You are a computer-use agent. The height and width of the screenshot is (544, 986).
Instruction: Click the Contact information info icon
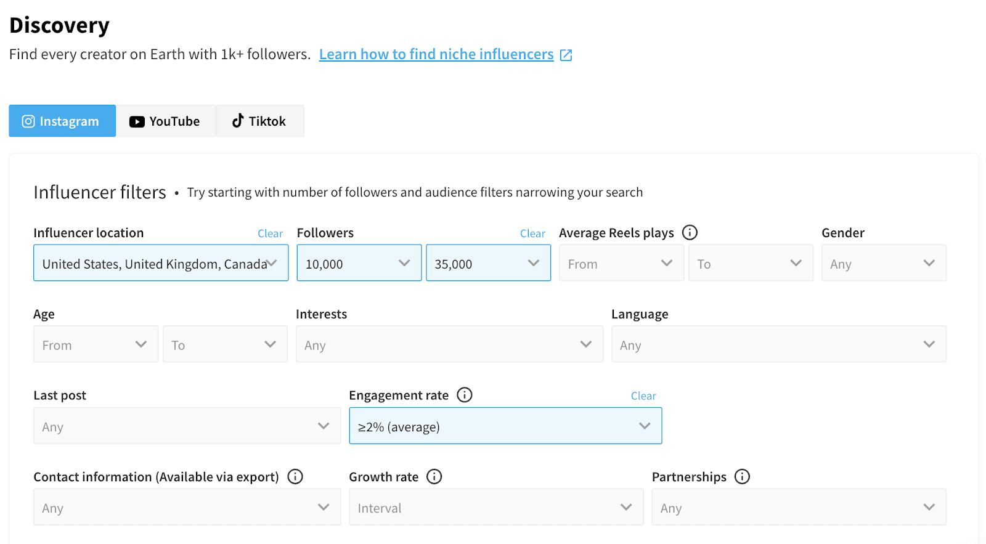(x=295, y=477)
